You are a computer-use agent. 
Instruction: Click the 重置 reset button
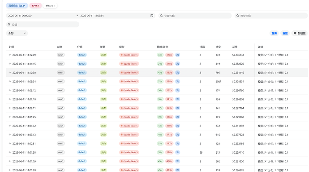(x=285, y=34)
